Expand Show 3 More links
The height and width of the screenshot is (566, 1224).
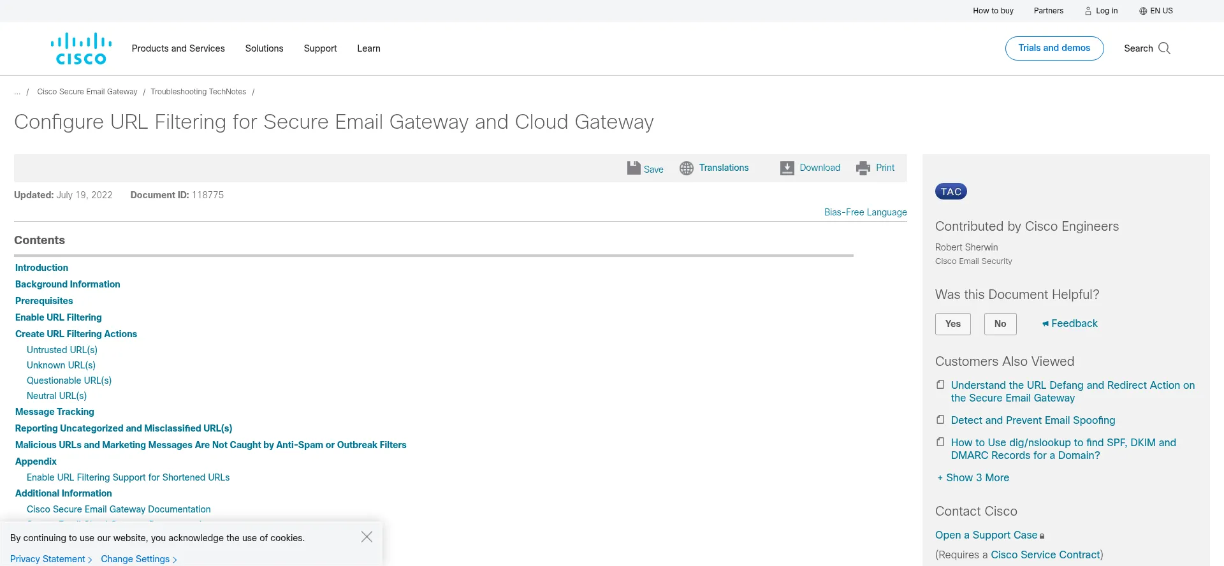[973, 477]
